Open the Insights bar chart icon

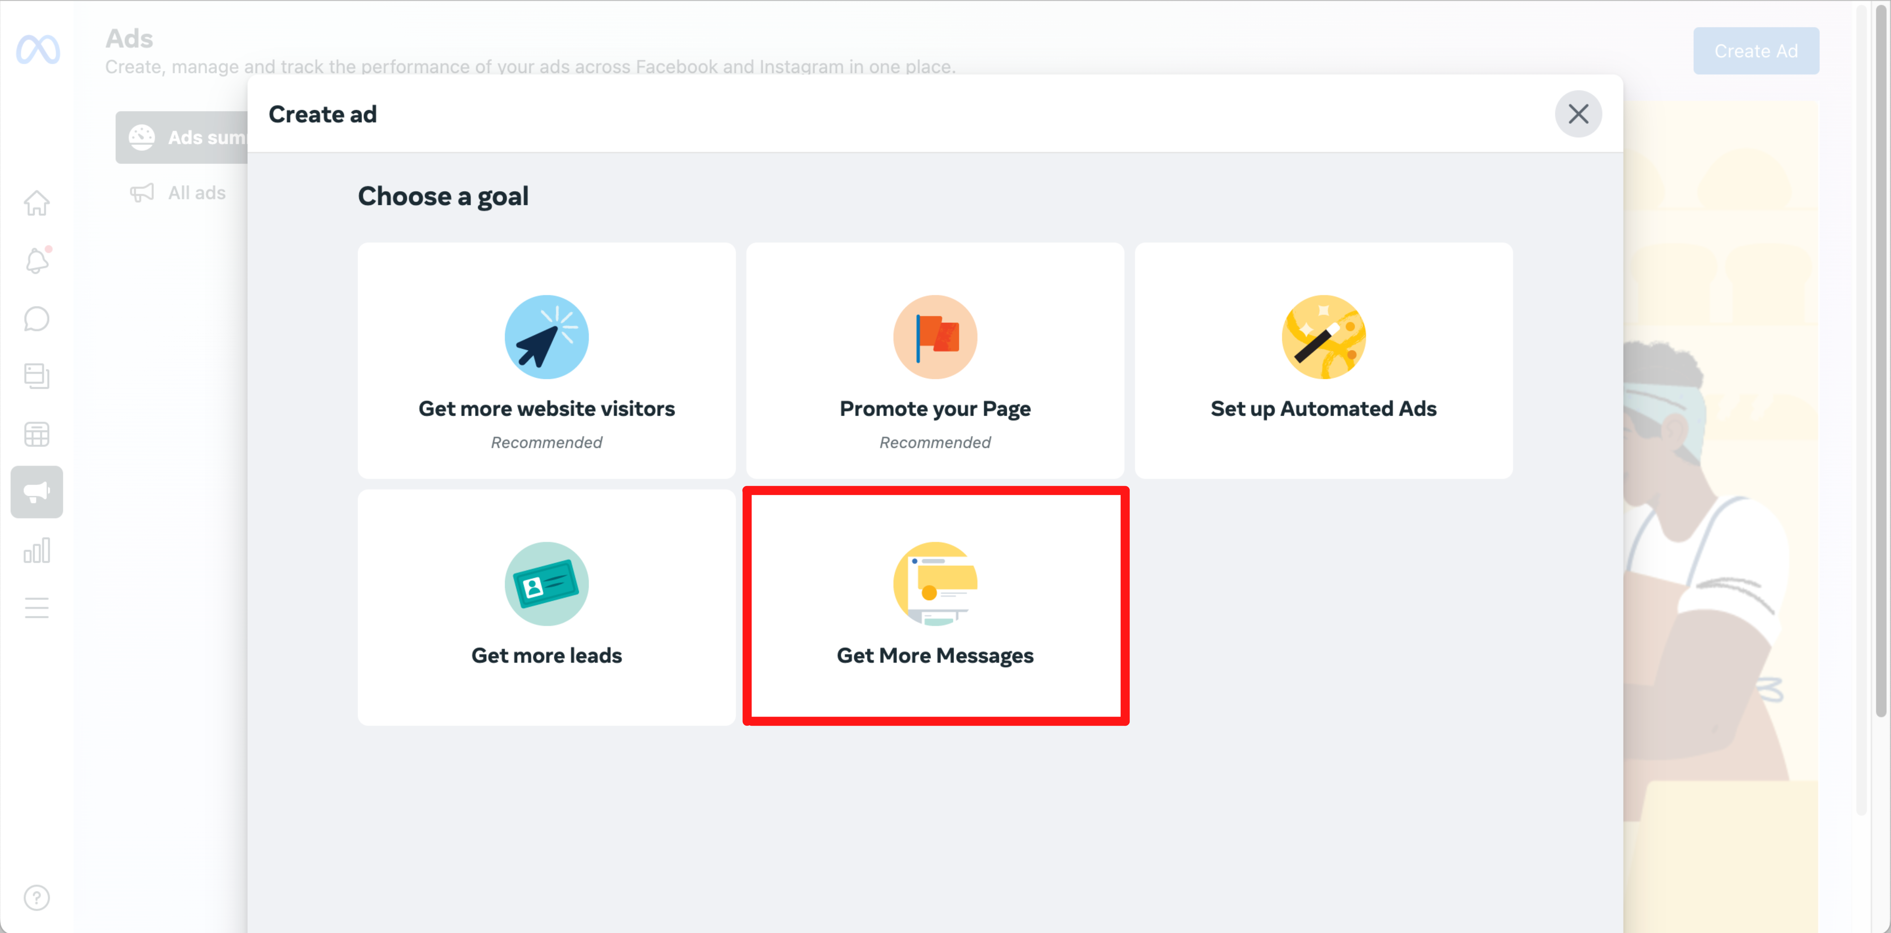[x=37, y=550]
